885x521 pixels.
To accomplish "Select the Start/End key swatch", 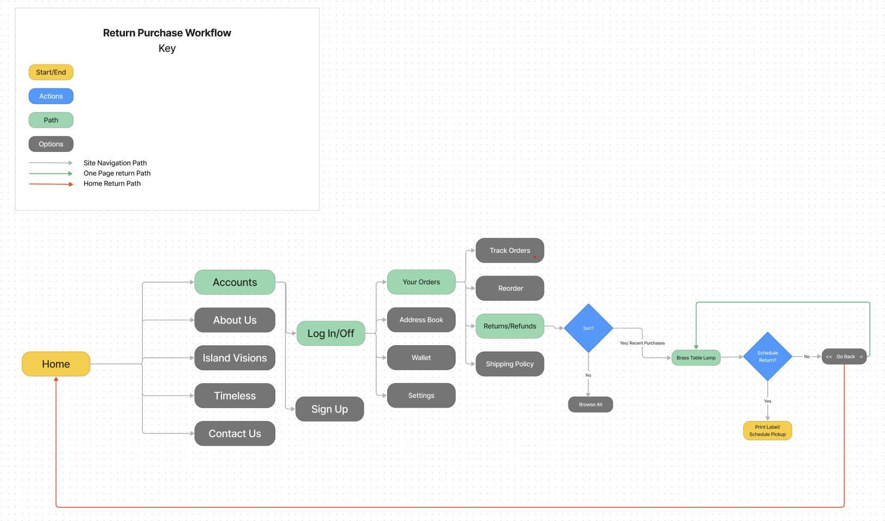I will click(51, 72).
